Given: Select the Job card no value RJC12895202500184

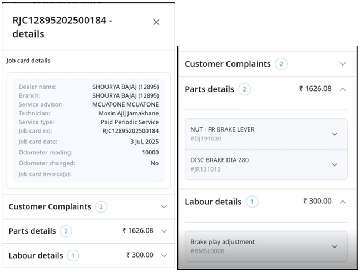Looking at the screenshot, I should [130, 131].
